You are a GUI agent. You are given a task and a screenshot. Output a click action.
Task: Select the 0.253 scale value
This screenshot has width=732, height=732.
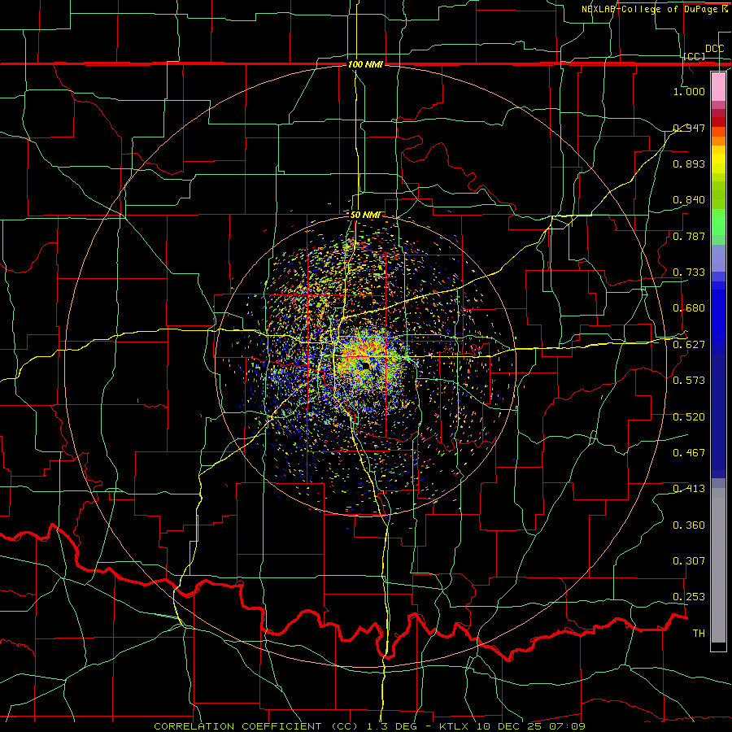click(689, 597)
